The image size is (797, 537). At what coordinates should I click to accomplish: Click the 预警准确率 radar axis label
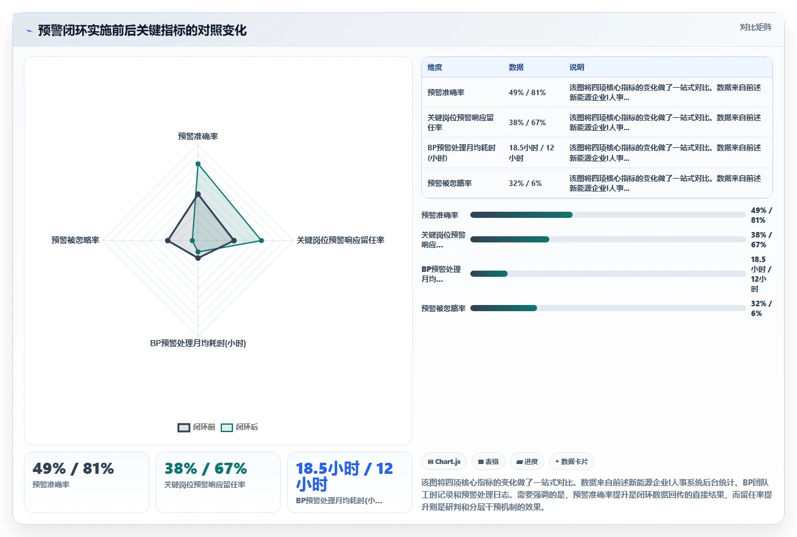click(x=198, y=136)
